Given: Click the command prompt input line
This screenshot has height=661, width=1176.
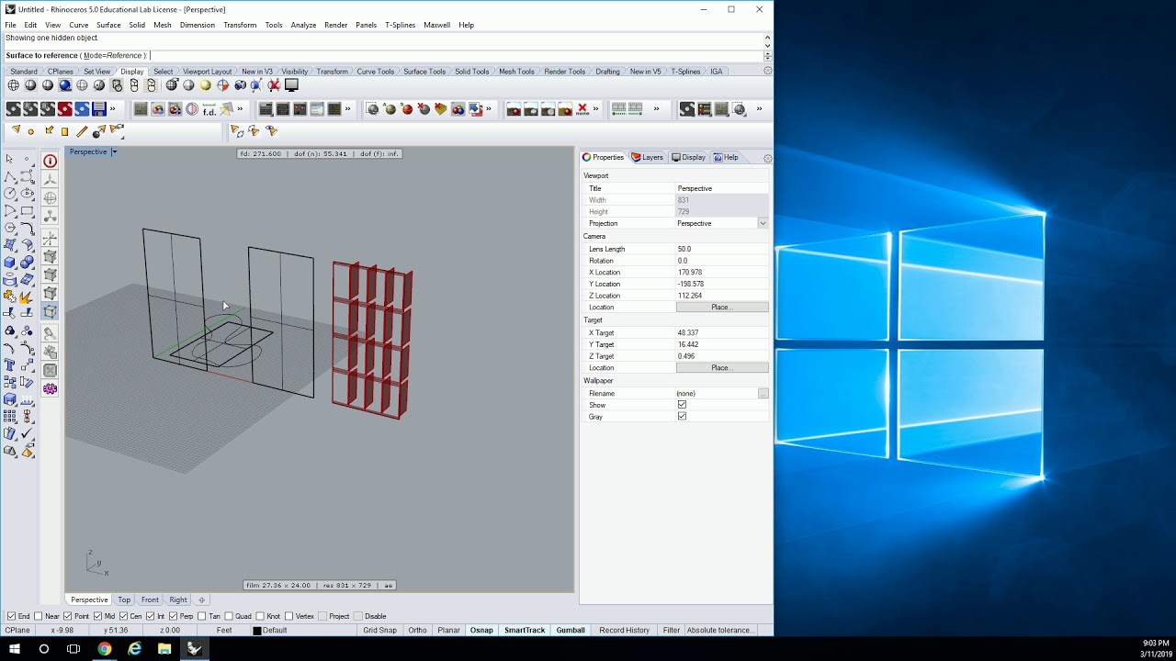Looking at the screenshot, I should pyautogui.click(x=383, y=56).
